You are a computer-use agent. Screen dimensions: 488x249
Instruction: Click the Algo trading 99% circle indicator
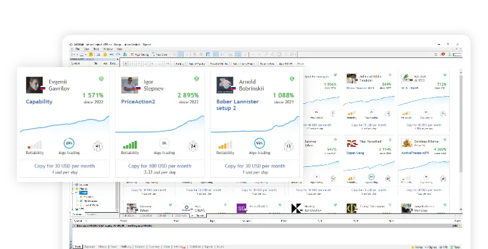(x=259, y=144)
